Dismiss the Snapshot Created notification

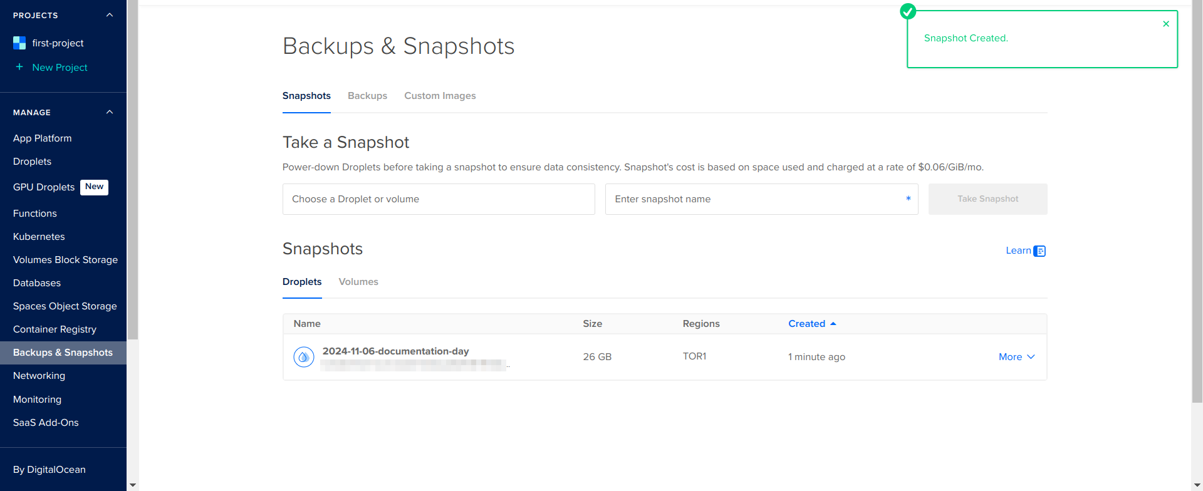coord(1166,24)
